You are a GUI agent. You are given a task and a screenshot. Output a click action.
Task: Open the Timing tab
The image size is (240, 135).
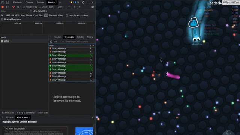click(90, 37)
